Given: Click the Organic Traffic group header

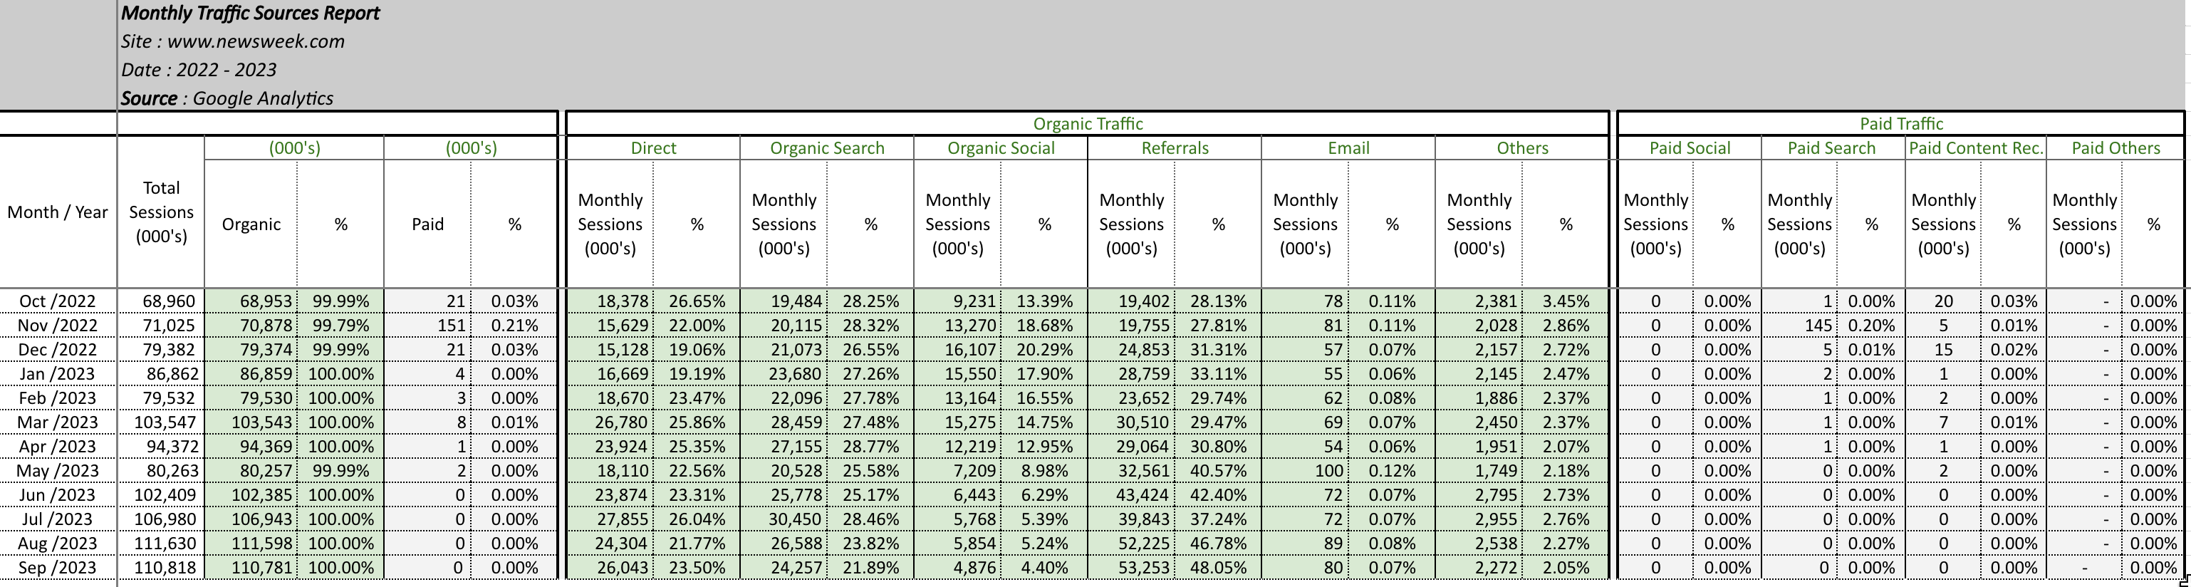Looking at the screenshot, I should pos(1087,123).
